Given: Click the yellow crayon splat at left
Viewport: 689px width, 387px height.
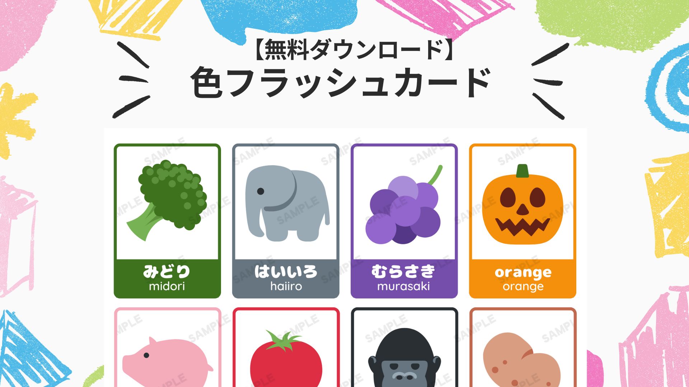Looking at the screenshot, I should tap(16, 118).
